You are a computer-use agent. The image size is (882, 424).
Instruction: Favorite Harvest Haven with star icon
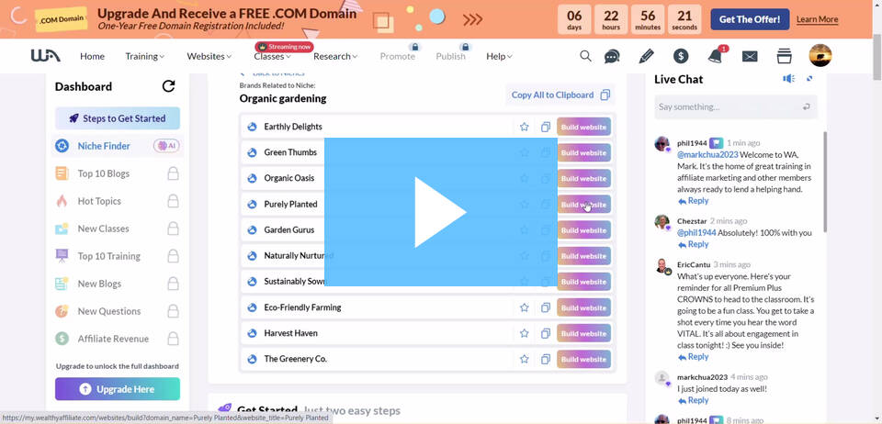coord(525,333)
